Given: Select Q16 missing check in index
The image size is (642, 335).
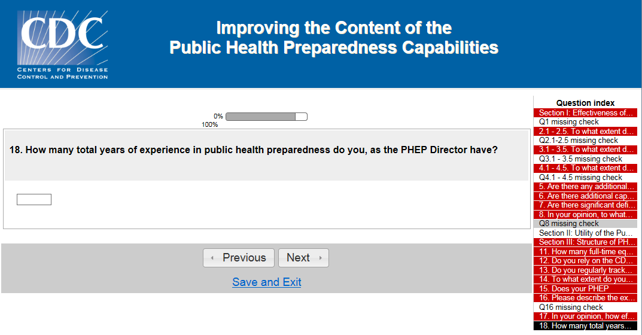Looking at the screenshot, I should pyautogui.click(x=585, y=307).
